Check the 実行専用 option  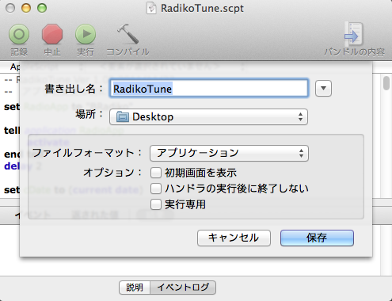(x=156, y=204)
